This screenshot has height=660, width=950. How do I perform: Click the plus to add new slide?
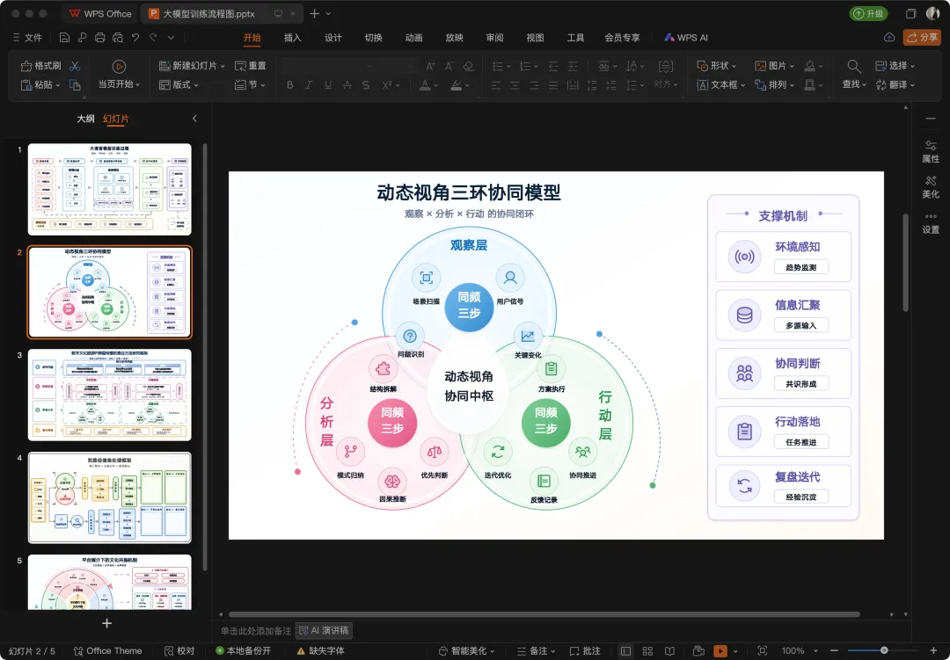[106, 623]
